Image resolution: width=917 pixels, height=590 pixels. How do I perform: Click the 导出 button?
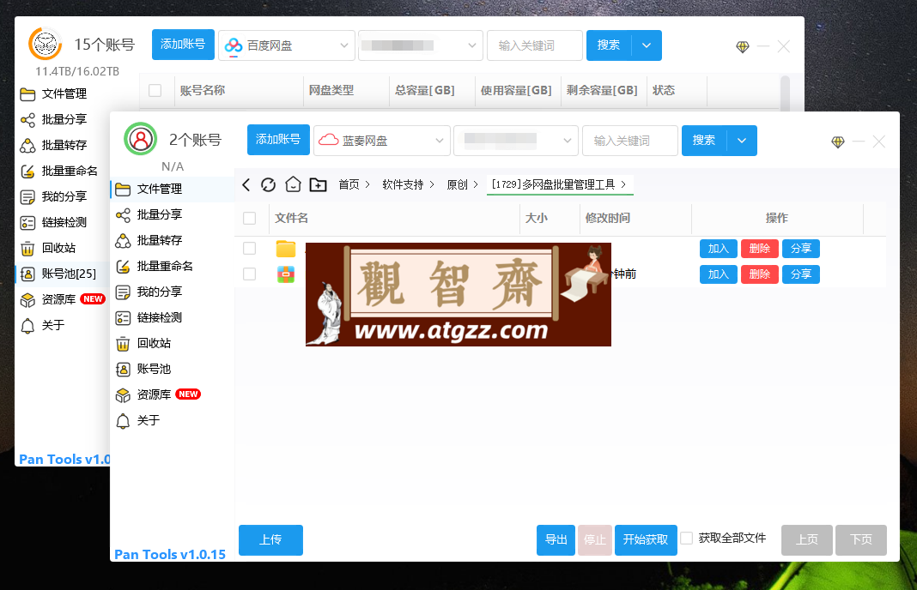click(556, 539)
